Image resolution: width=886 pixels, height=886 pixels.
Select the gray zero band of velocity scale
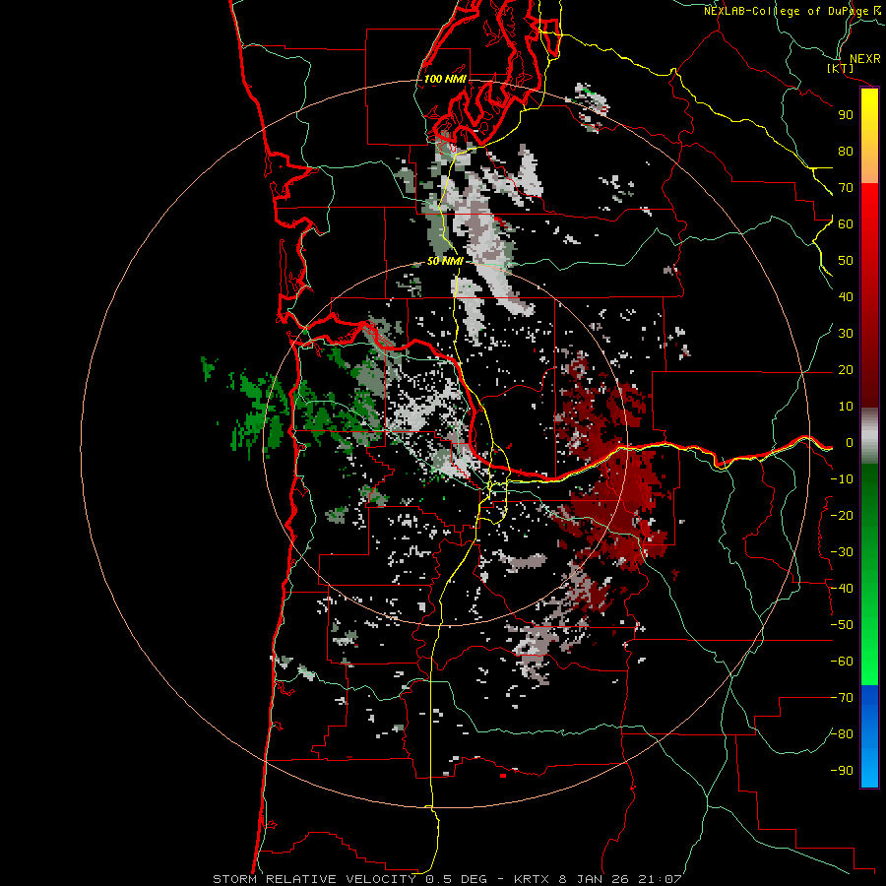coord(869,436)
